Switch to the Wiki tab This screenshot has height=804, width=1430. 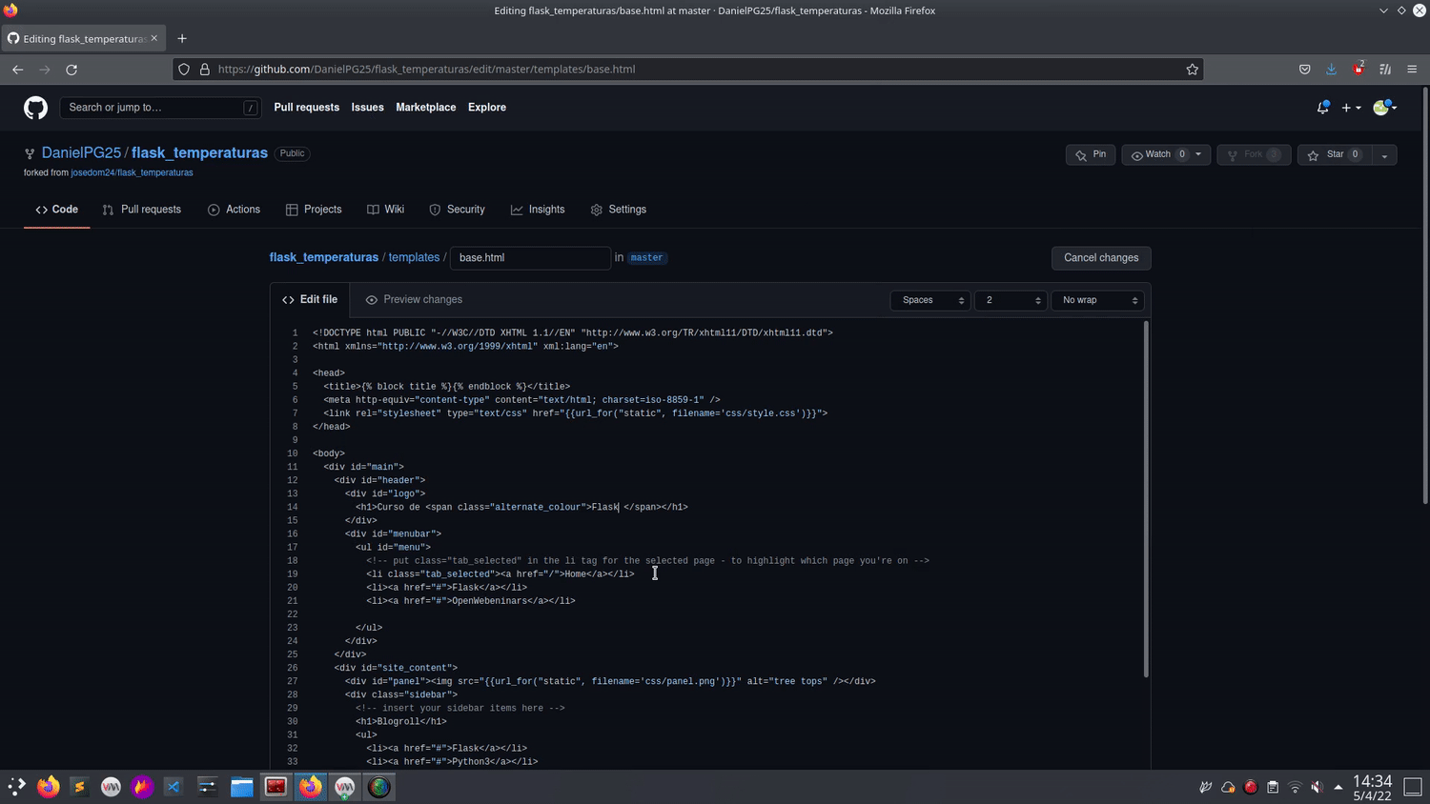click(386, 210)
